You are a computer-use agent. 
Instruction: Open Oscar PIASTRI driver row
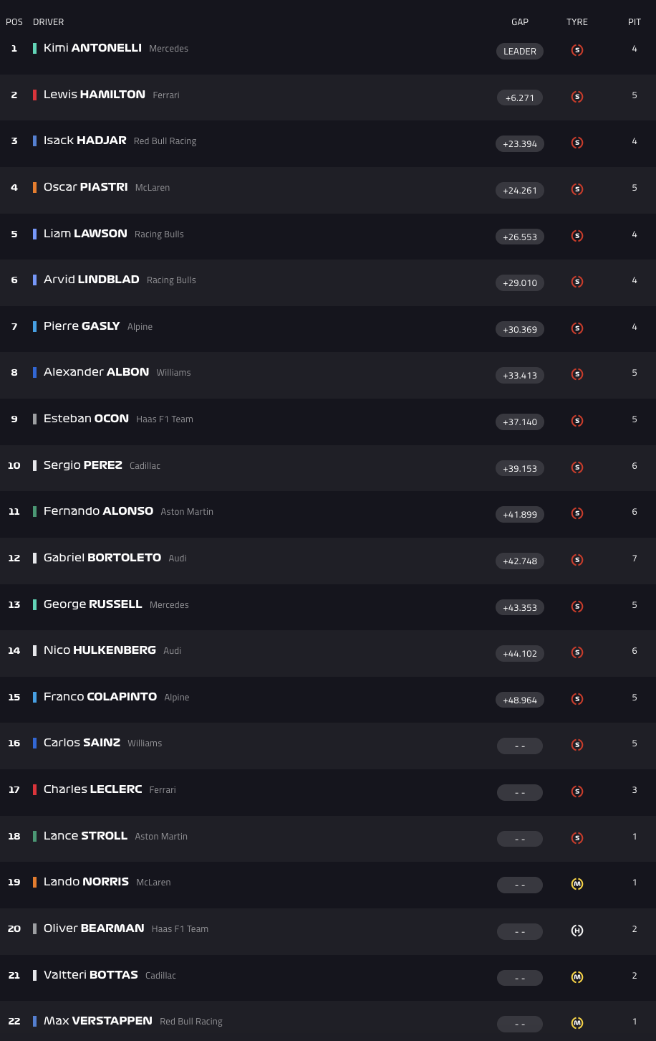(328, 190)
